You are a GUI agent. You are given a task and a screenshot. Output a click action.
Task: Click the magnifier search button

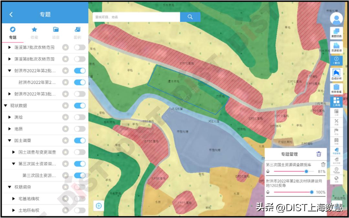coord(190,17)
